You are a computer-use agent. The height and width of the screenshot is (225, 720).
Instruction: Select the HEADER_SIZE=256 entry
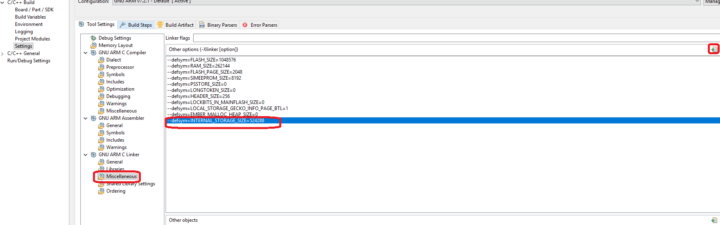(x=198, y=96)
